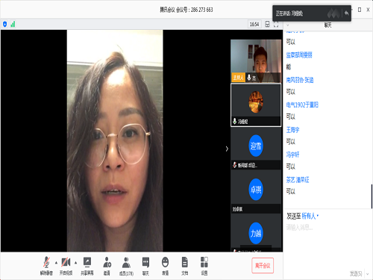This screenshot has width=373, height=280.
Task: Click the blue security shield icon
Action: pyautogui.click(x=5, y=24)
